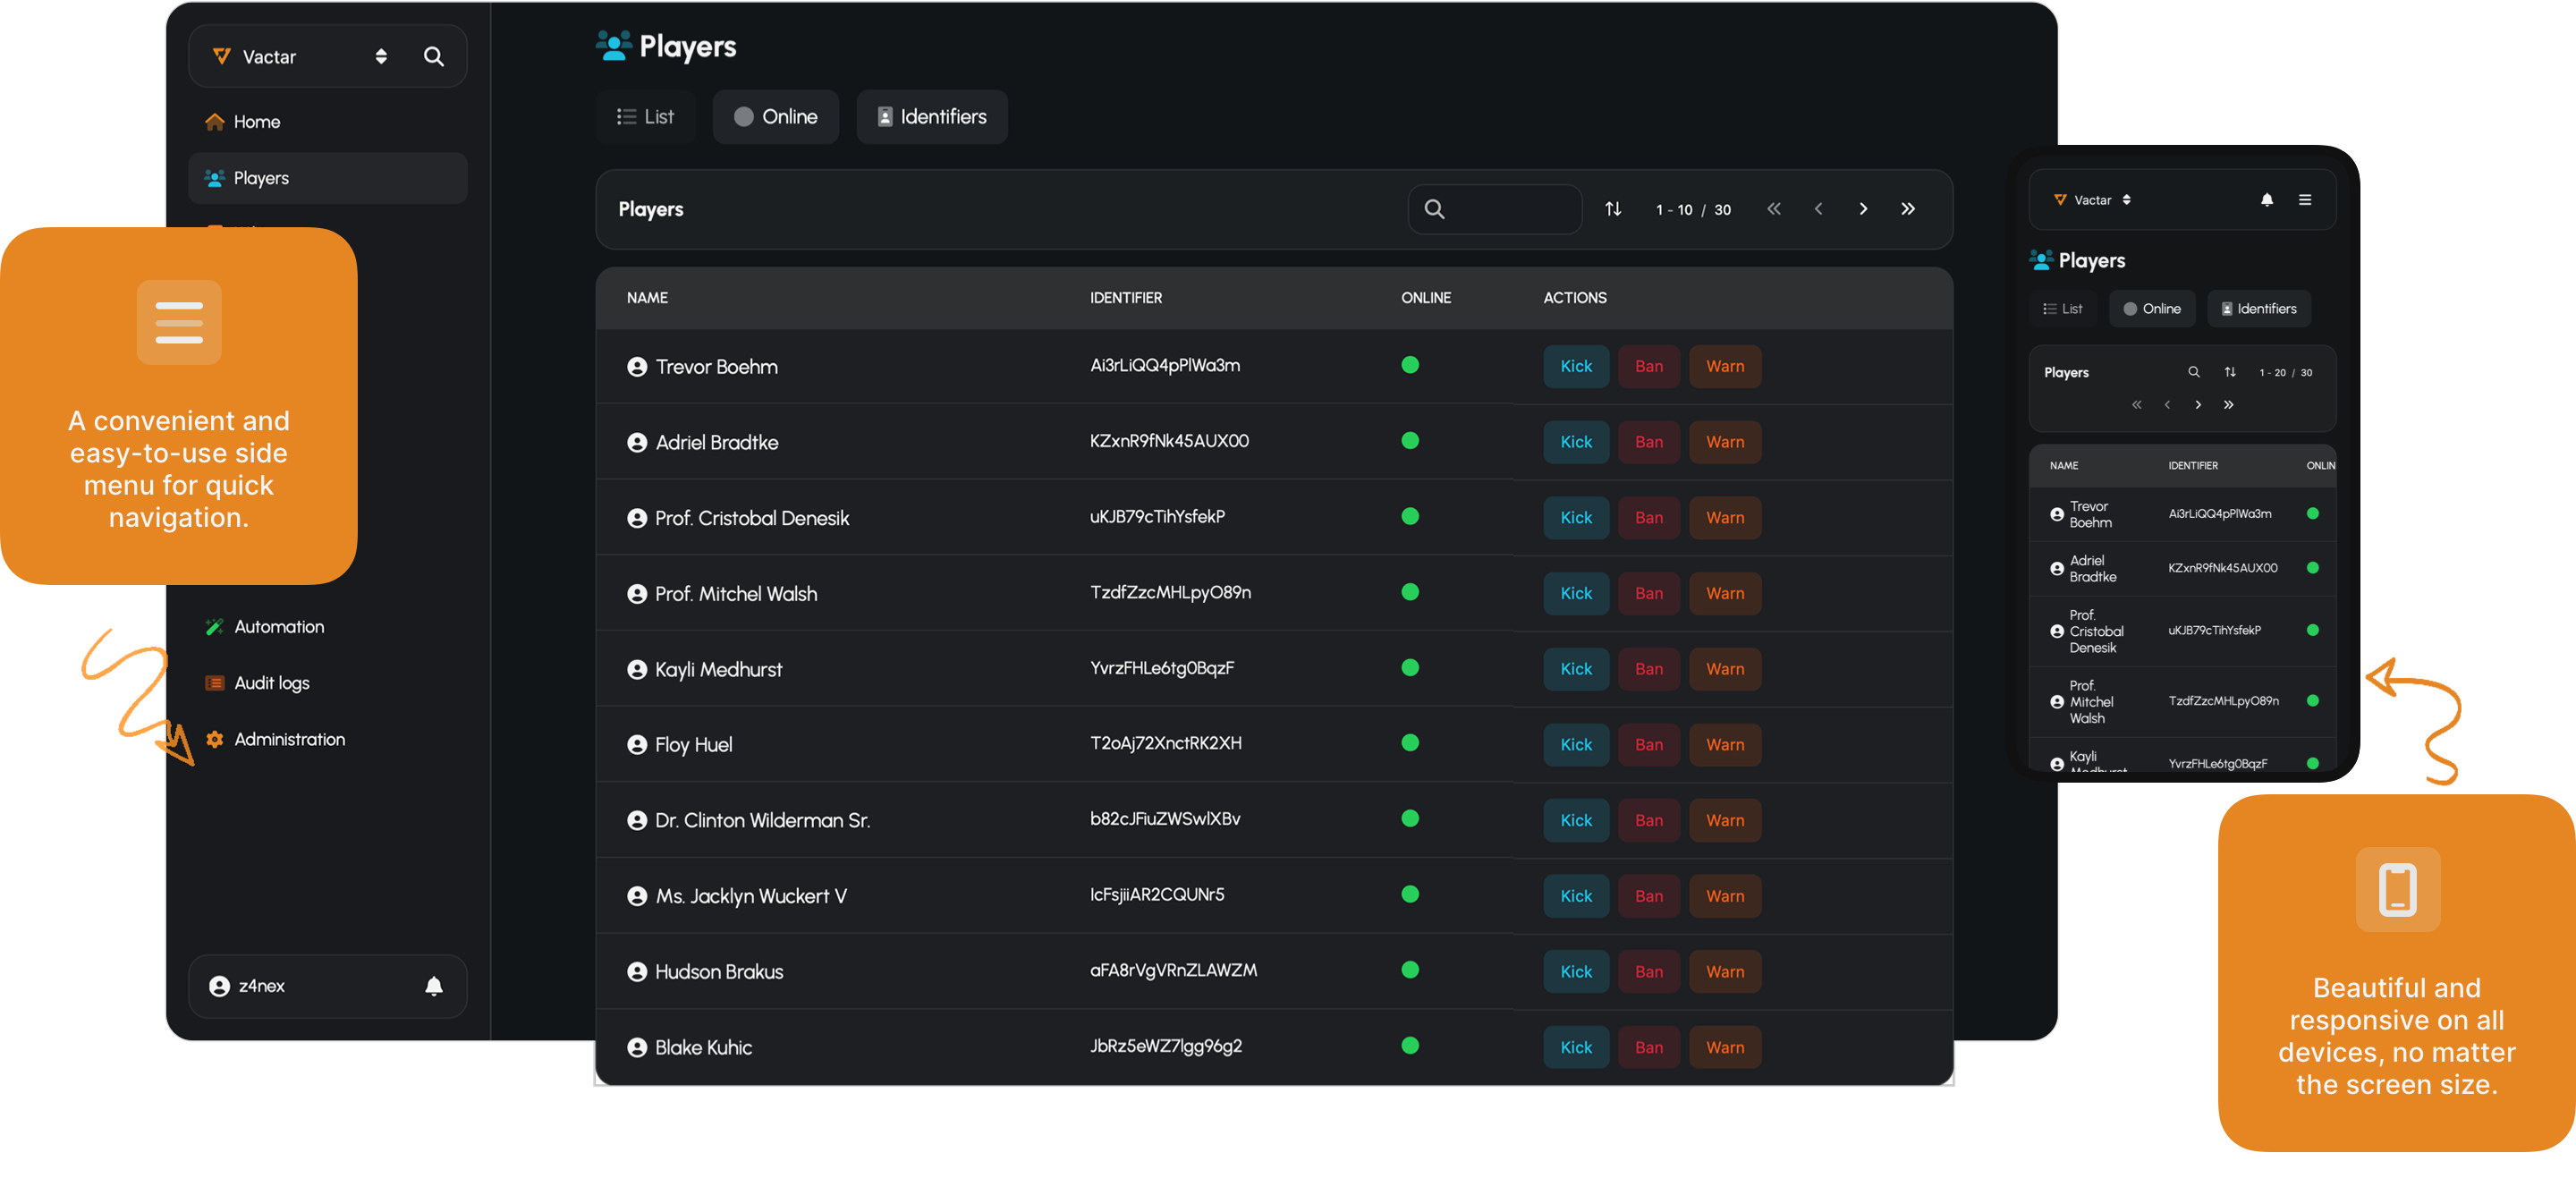
Task: Warn player Prof. Cristobal Denesik
Action: pos(1725,518)
